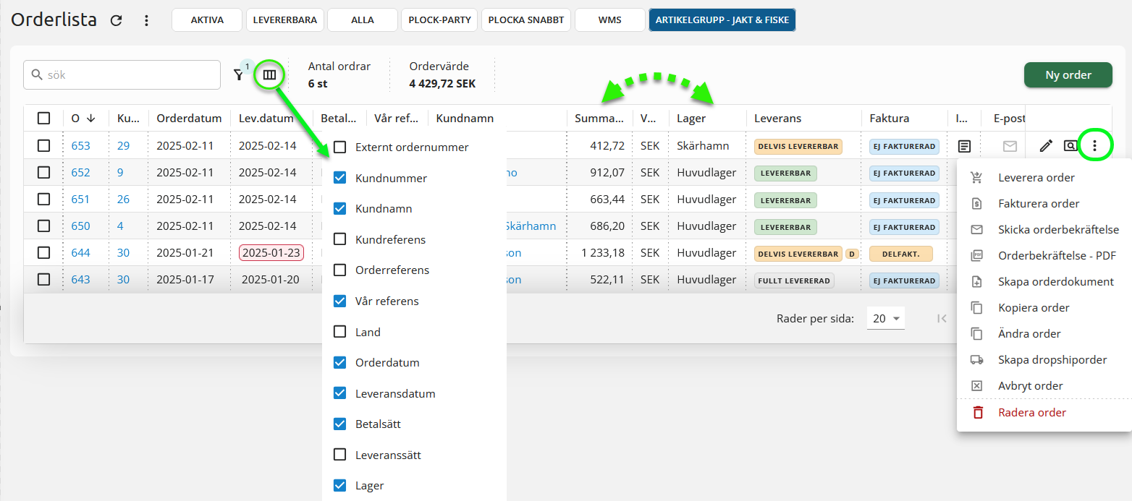Open the column chooser icon
1132x501 pixels.
[269, 74]
